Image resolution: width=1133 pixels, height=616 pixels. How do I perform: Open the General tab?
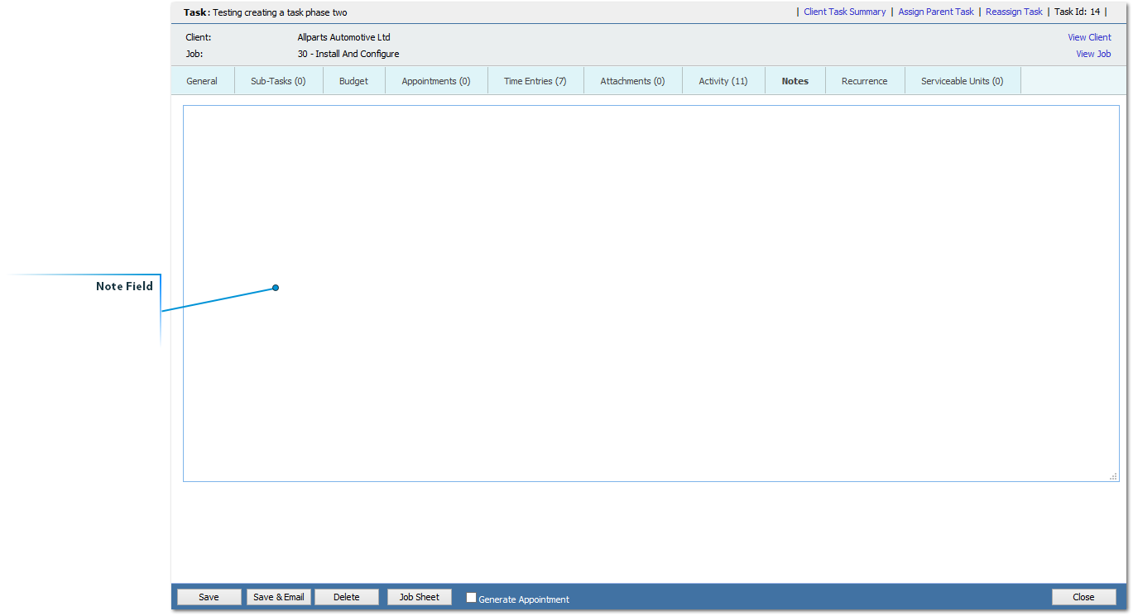click(202, 81)
